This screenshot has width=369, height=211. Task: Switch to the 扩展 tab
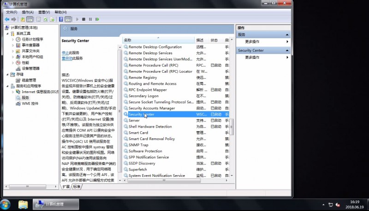66,187
